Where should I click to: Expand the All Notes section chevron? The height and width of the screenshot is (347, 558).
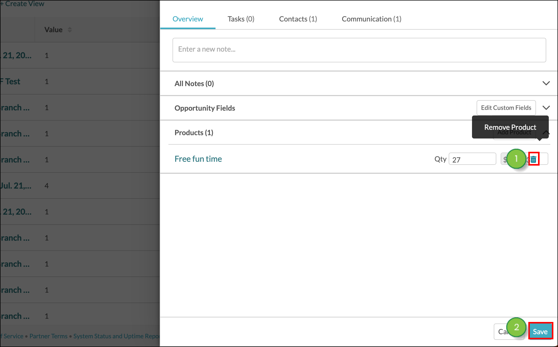click(546, 83)
